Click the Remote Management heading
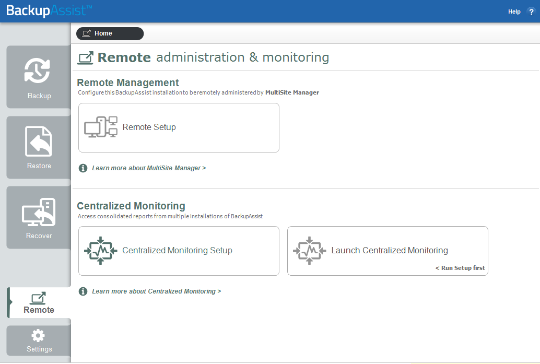Viewport: 540px width, 364px height. pyautogui.click(x=128, y=83)
